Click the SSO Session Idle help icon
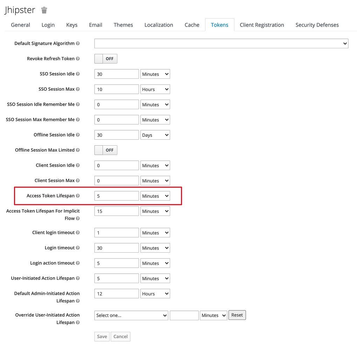The width and height of the screenshot is (357, 350). 78,74
